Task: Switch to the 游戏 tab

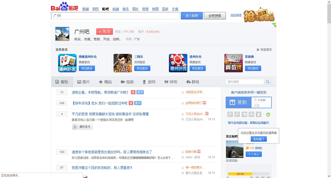Action: [x=149, y=82]
